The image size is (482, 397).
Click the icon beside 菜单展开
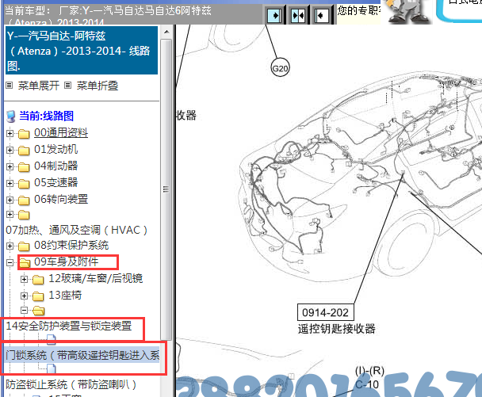coord(10,85)
